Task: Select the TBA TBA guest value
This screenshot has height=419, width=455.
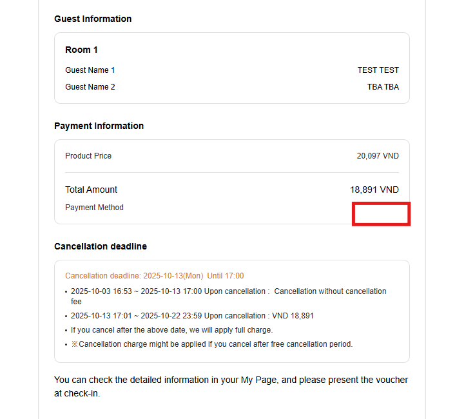Action: [x=383, y=87]
